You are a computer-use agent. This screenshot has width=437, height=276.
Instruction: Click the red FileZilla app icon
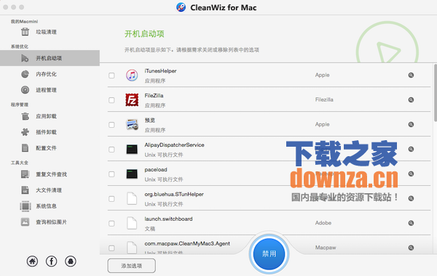tap(132, 100)
